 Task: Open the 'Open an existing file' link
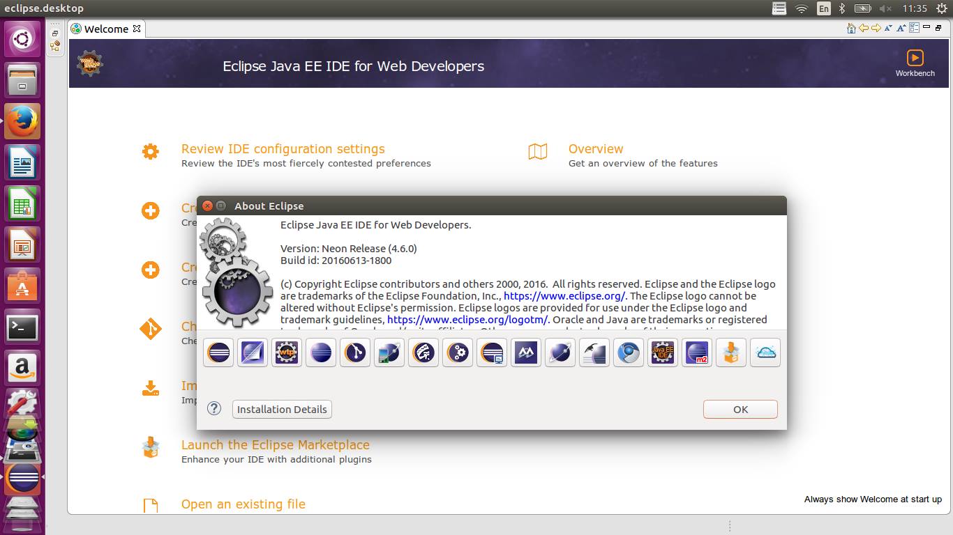pos(243,504)
